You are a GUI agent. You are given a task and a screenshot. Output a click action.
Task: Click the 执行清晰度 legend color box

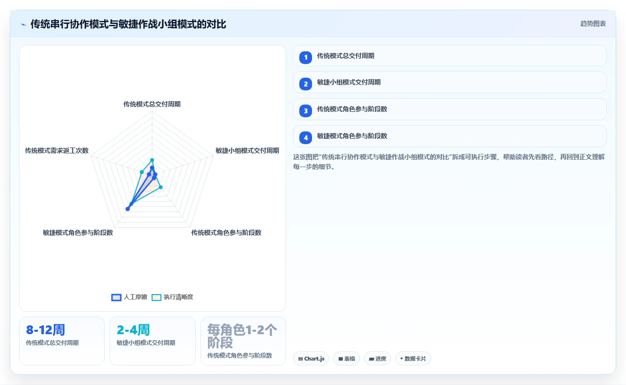156,297
